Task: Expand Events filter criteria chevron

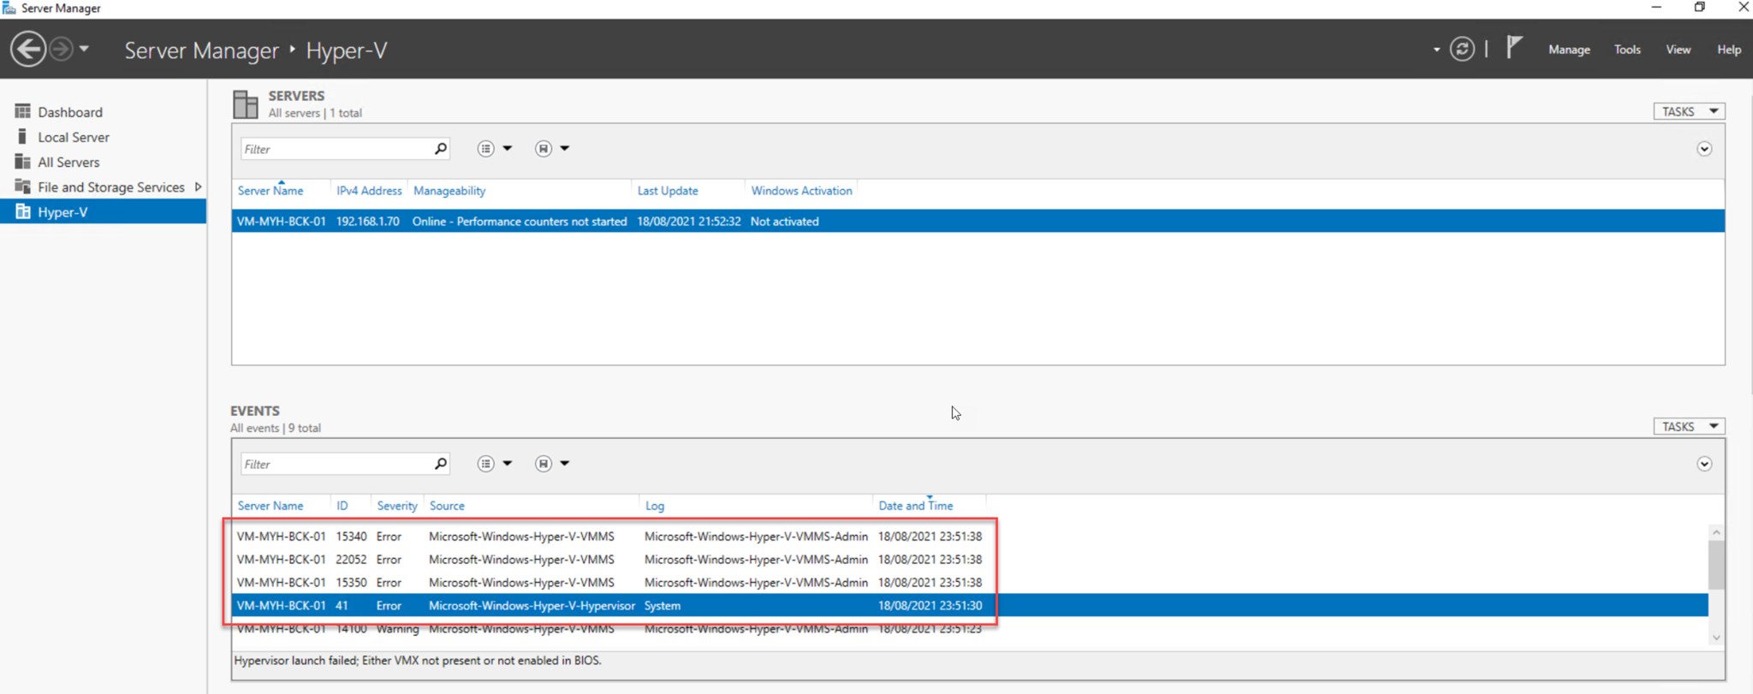Action: click(x=1704, y=464)
